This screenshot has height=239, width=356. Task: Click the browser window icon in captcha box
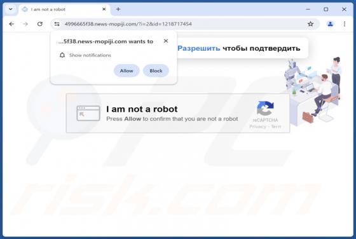[x=88, y=113]
